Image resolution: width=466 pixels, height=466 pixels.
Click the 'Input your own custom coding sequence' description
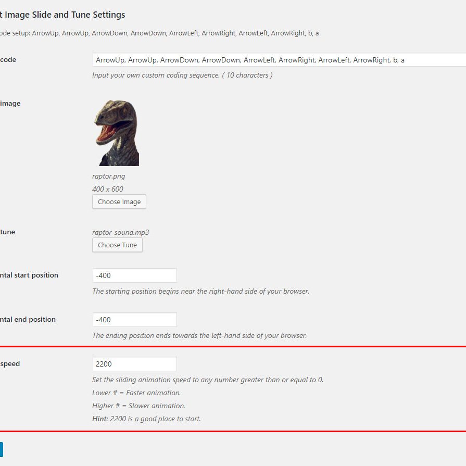coord(182,75)
